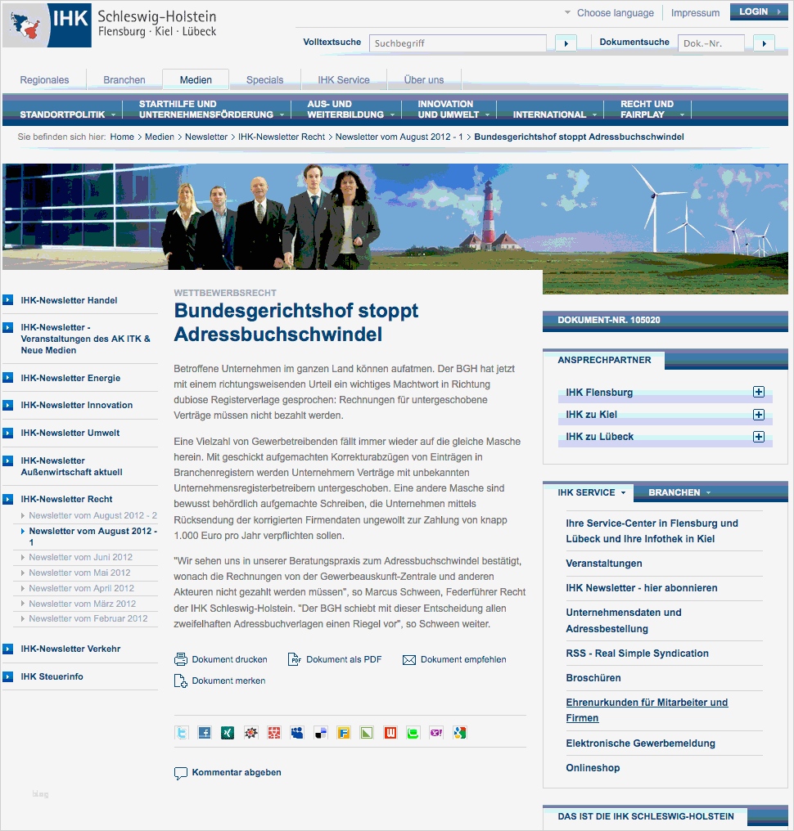
Task: Share the article on Facebook
Action: pyautogui.click(x=204, y=733)
